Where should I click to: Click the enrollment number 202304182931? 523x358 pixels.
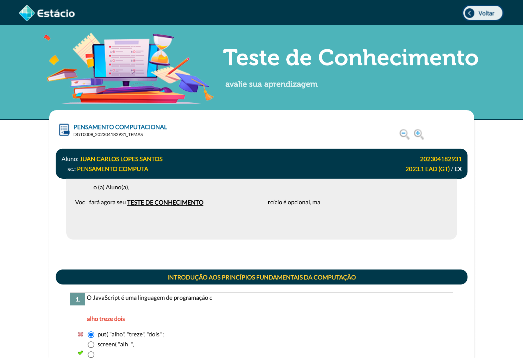pyautogui.click(x=440, y=159)
